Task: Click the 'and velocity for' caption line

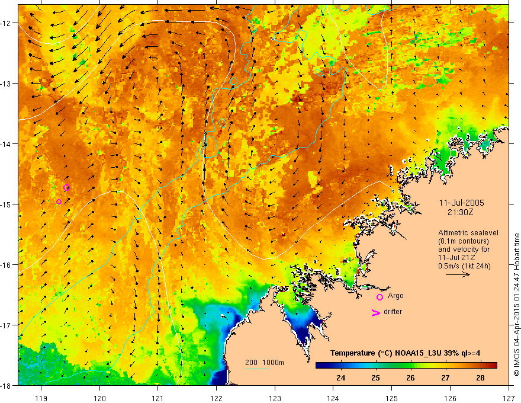Action: pyautogui.click(x=464, y=249)
